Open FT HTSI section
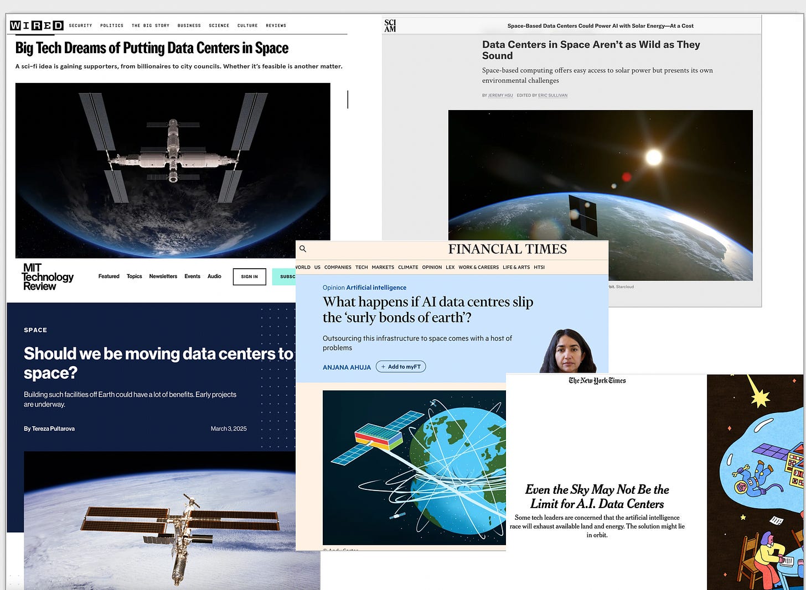 tap(539, 267)
